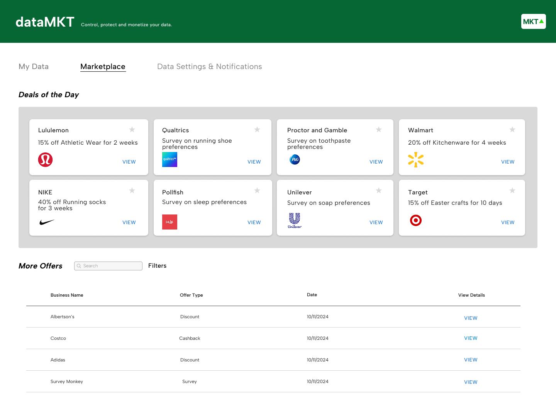The width and height of the screenshot is (556, 395).
Task: Click the P&G logo icon
Action: point(295,160)
